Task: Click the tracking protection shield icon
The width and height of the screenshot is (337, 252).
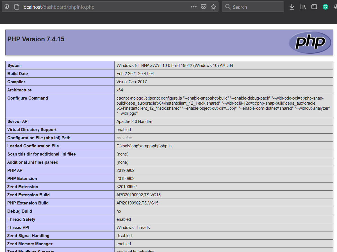Action: coord(7,7)
